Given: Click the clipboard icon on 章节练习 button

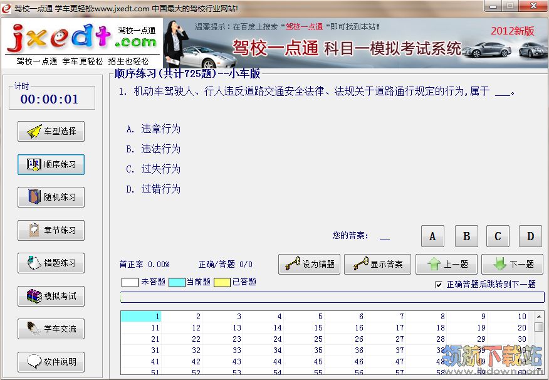Looking at the screenshot, I should pos(34,230).
